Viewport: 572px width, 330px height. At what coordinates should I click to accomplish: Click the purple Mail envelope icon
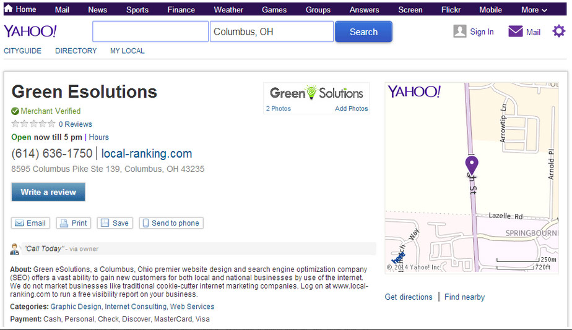pyautogui.click(x=516, y=32)
